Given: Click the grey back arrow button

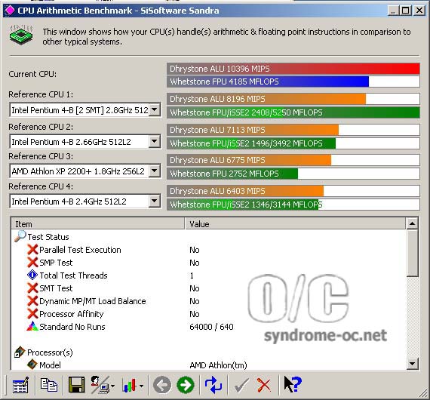Looking at the screenshot, I should click(x=162, y=385).
